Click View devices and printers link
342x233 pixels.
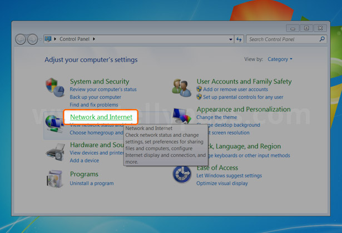pos(97,153)
